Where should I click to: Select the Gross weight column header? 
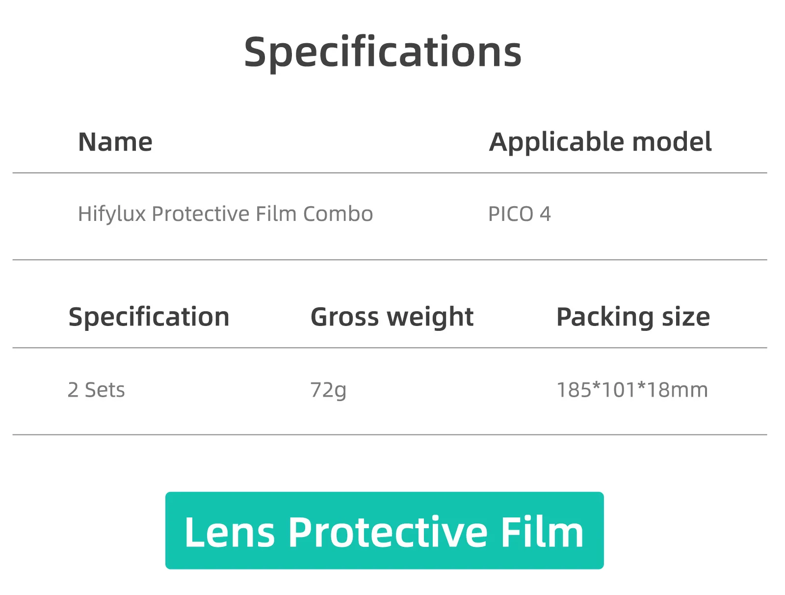[392, 317]
